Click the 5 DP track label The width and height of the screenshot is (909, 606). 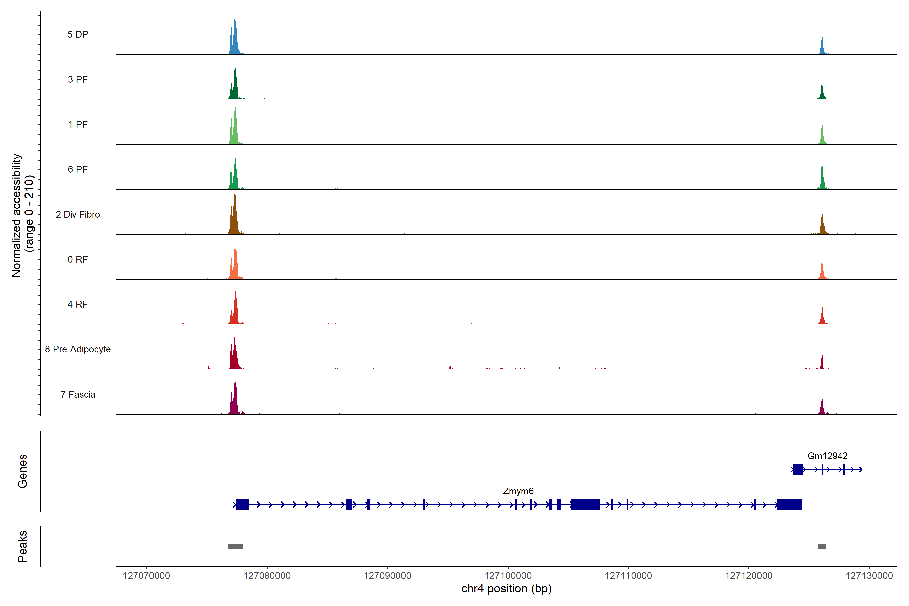click(78, 34)
